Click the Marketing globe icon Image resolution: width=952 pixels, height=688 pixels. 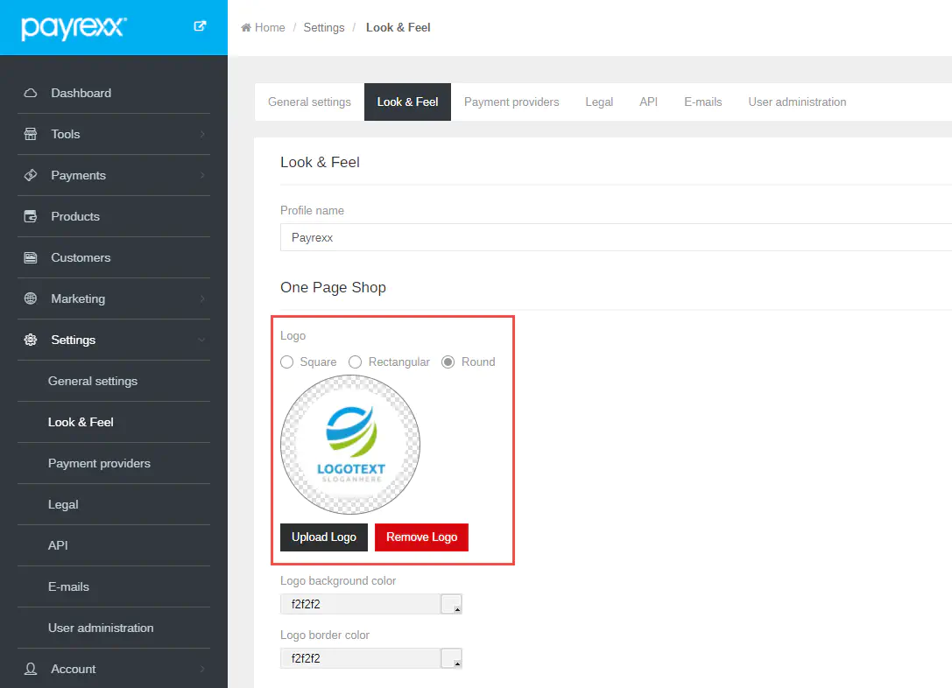31,298
